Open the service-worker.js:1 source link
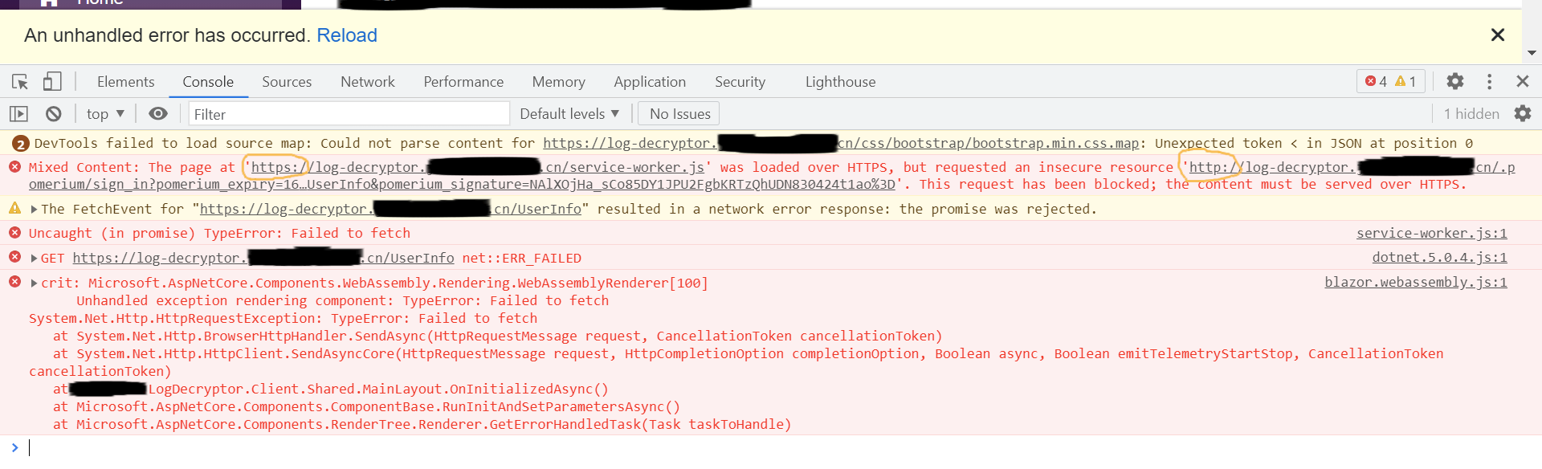Image resolution: width=1542 pixels, height=469 pixels. pyautogui.click(x=1431, y=233)
